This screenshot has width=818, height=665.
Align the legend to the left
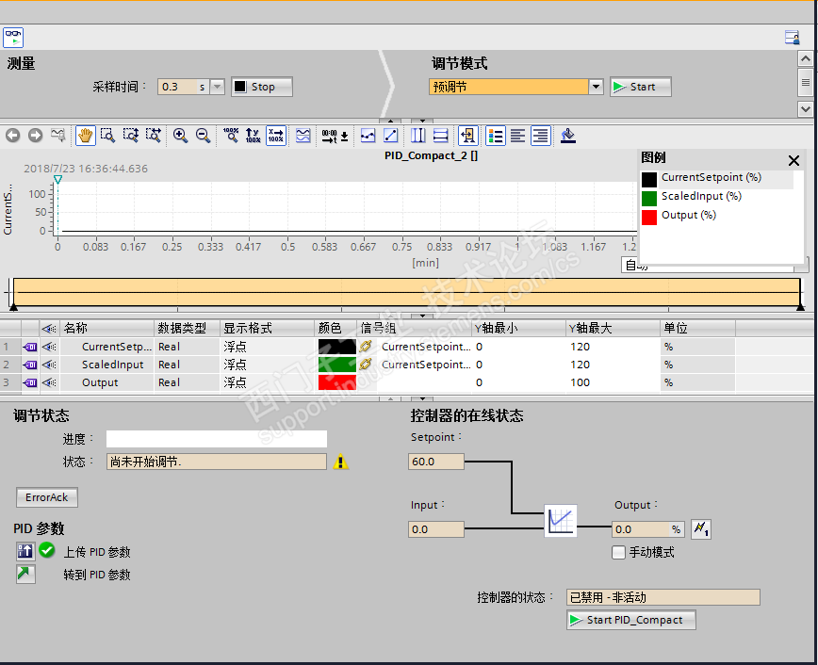click(x=518, y=136)
